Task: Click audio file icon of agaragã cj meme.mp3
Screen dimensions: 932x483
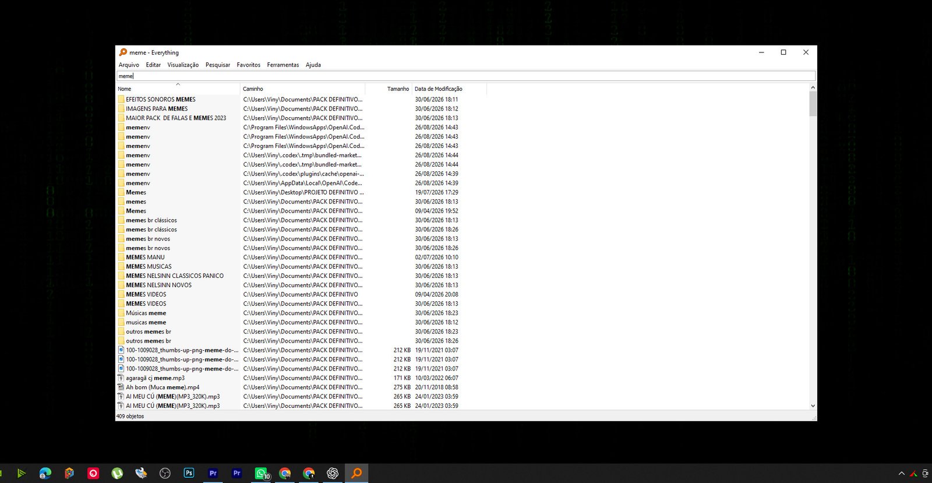Action: 121,378
